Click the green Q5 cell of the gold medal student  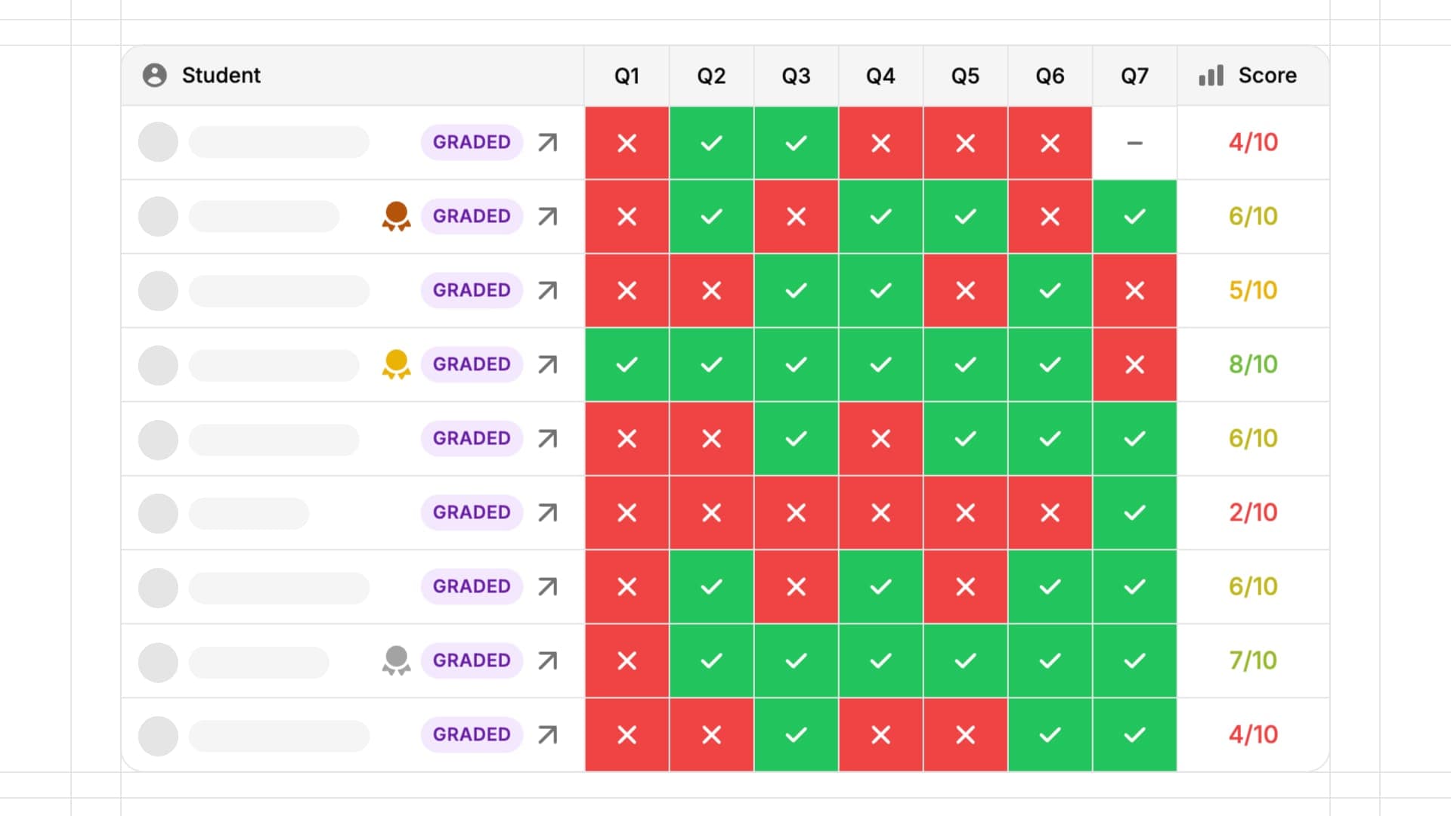point(965,364)
